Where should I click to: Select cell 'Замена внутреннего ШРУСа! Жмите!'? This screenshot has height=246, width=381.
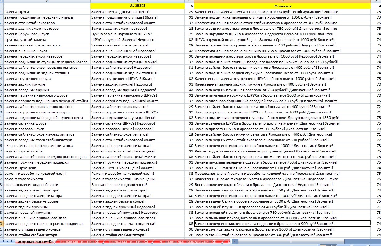pyautogui.click(x=137, y=79)
